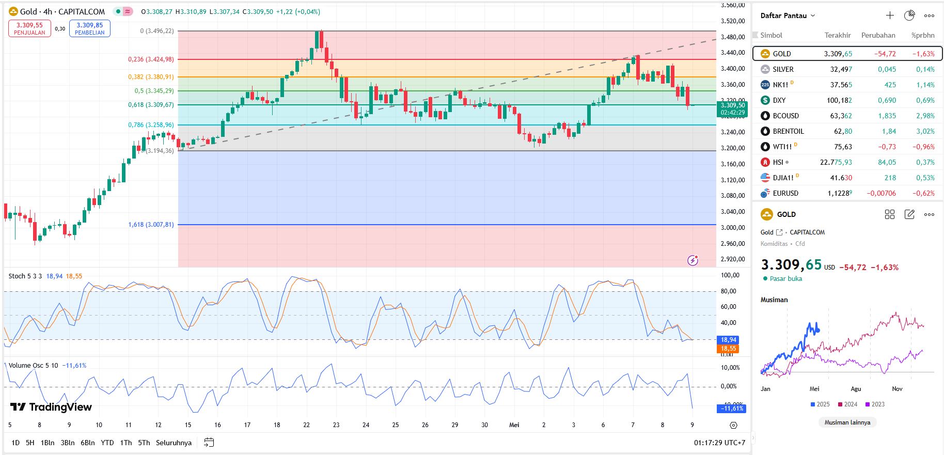The width and height of the screenshot is (944, 455).
Task: Click the plus icon to add a watchlist symbol
Action: 890,15
